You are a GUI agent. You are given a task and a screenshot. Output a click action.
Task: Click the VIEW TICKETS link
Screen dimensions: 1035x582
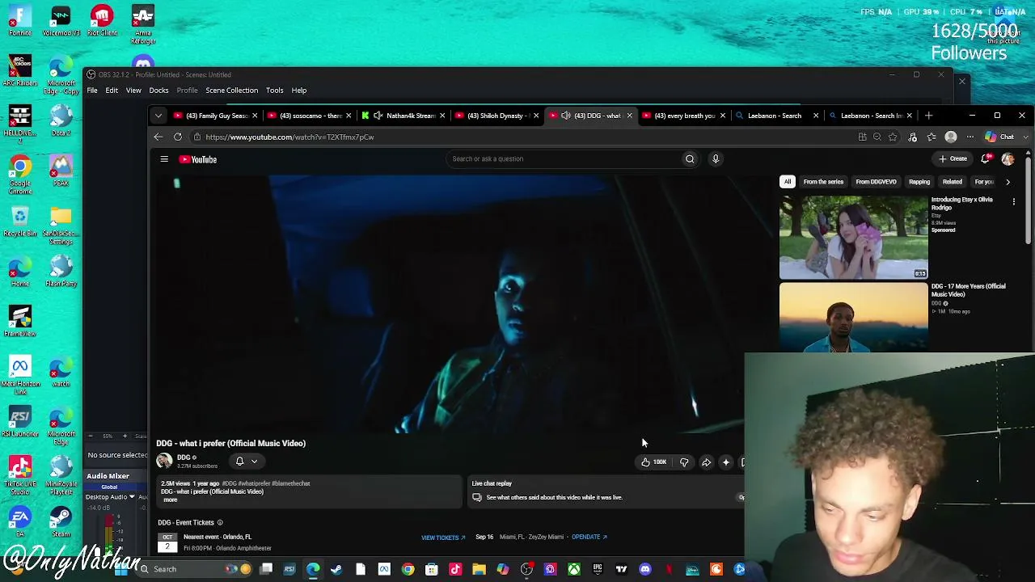[443, 538]
